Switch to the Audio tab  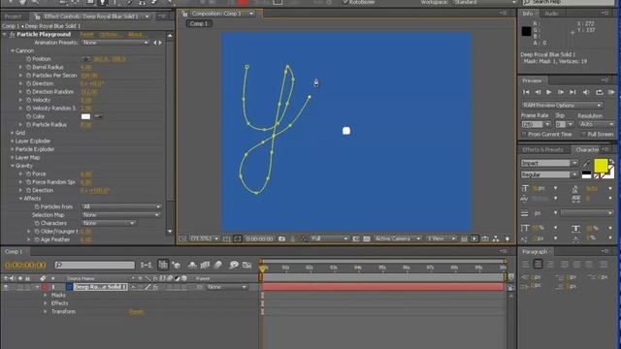[x=551, y=14]
